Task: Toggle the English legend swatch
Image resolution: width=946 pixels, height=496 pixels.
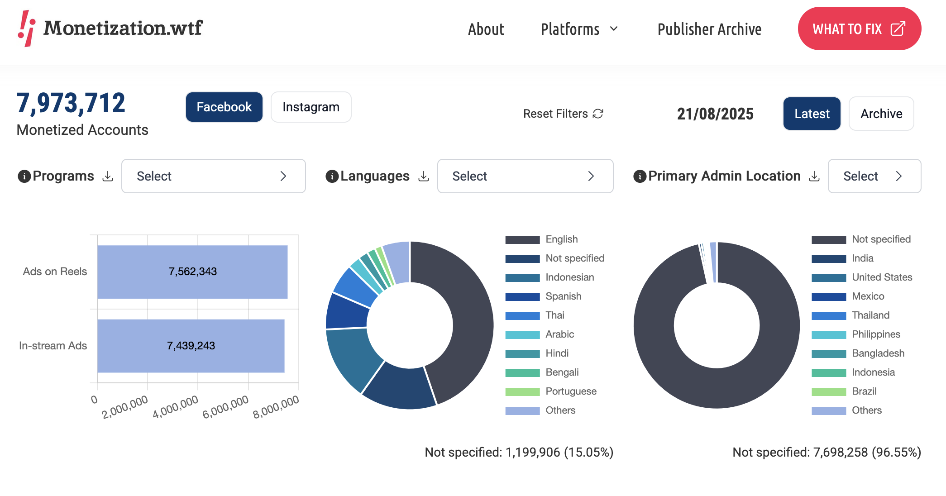Action: (x=522, y=239)
